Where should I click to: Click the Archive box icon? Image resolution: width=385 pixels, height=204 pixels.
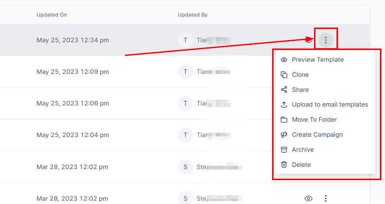point(284,150)
